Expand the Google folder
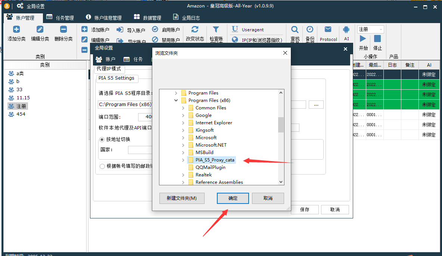The image size is (442, 256). tap(183, 115)
